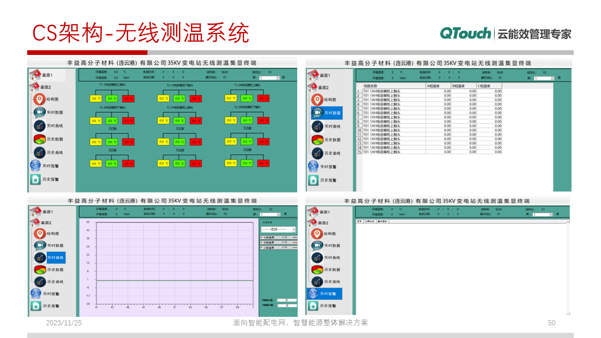Open 历史报警 document icon in bottom-right panel
The image size is (601, 338).
[313, 306]
